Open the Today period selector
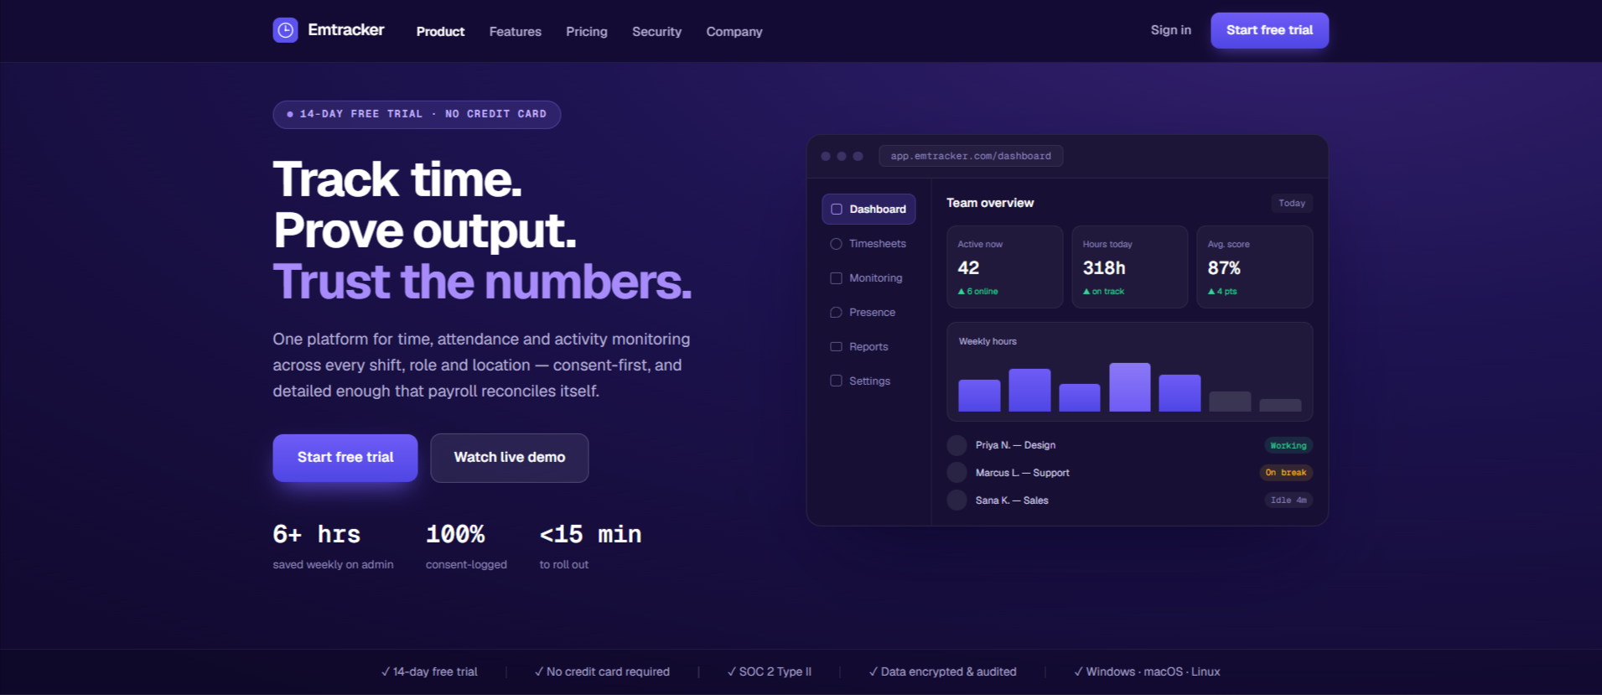Viewport: 1602px width, 695px height. [1291, 203]
